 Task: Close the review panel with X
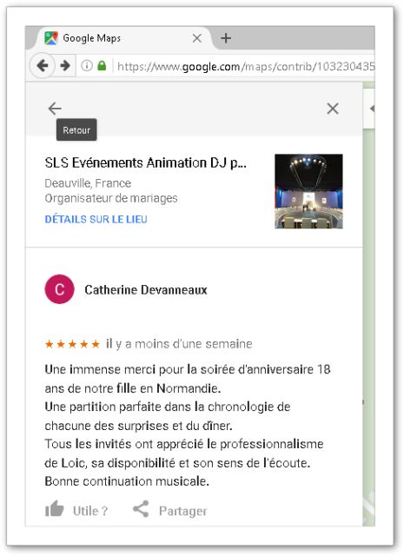(333, 109)
